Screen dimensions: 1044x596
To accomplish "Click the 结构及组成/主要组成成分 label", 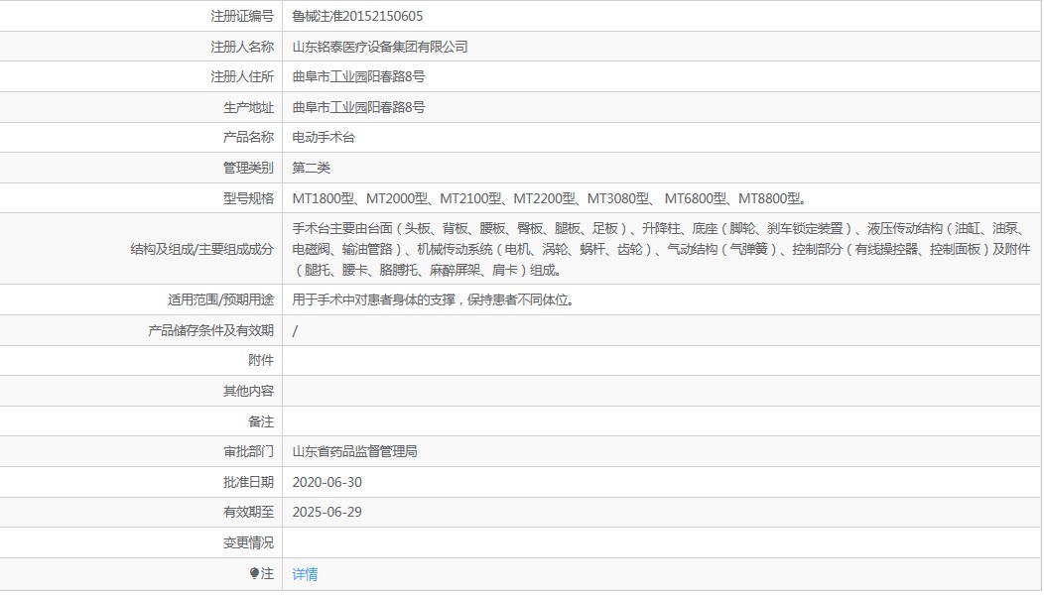I will point(202,250).
